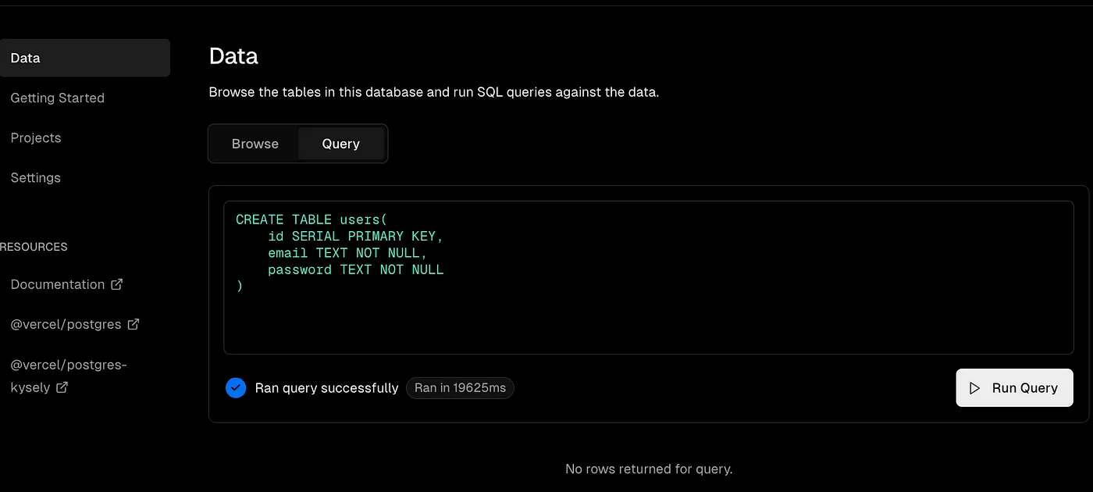Click external-link icon beside Documentation
This screenshot has height=492, width=1093.
117,284
